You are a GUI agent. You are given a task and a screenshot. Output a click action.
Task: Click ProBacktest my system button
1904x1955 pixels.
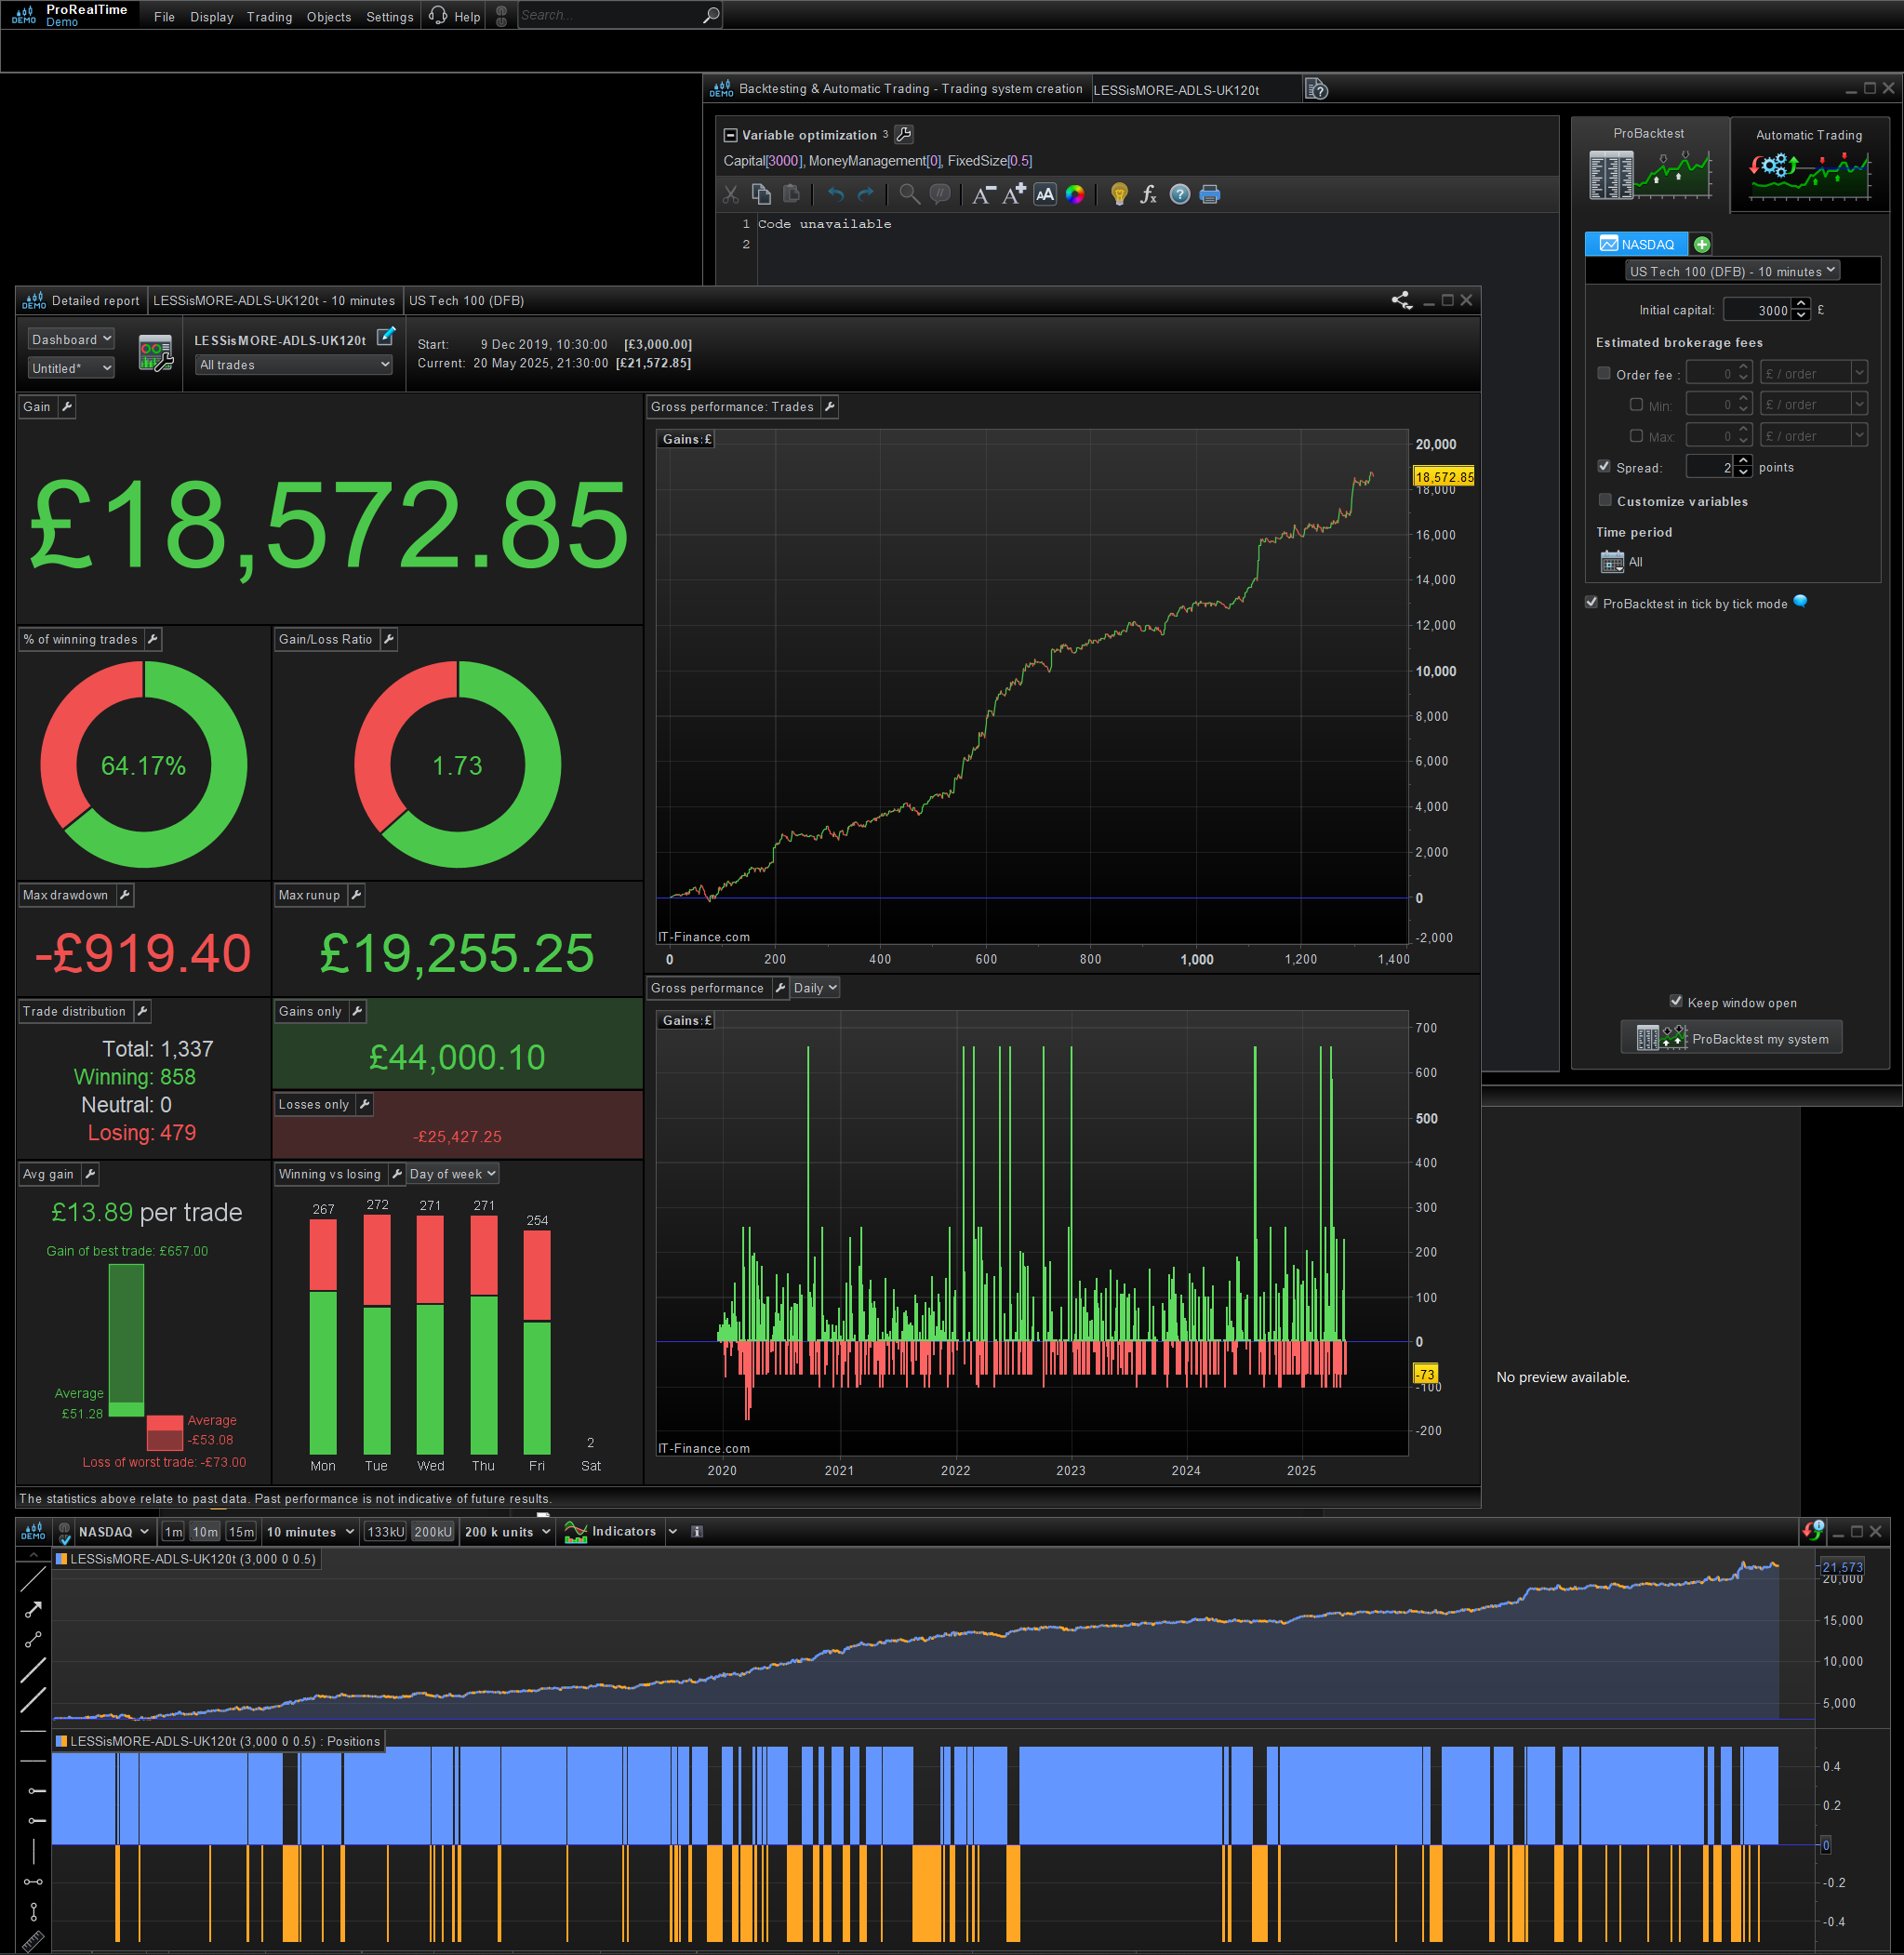pyautogui.click(x=1731, y=1038)
